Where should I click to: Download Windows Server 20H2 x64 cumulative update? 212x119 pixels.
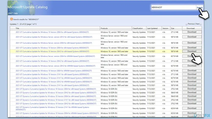(x=192, y=37)
